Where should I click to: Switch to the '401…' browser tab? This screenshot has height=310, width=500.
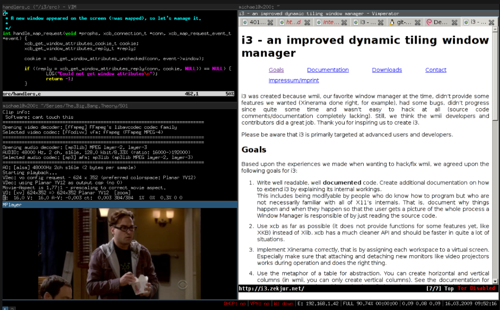click(258, 22)
